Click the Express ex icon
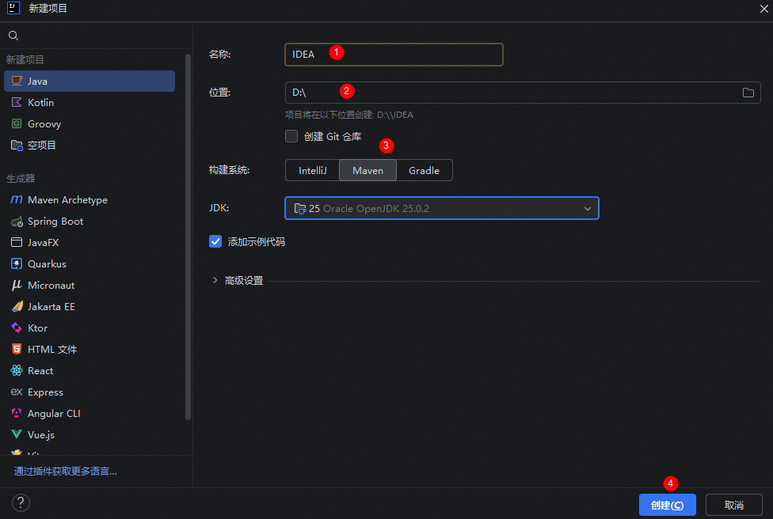 point(17,392)
